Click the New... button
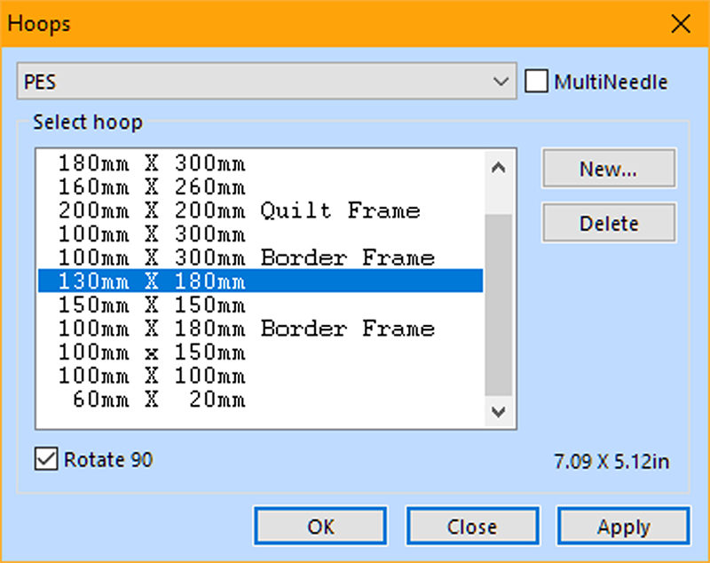710x563 pixels. tap(609, 169)
